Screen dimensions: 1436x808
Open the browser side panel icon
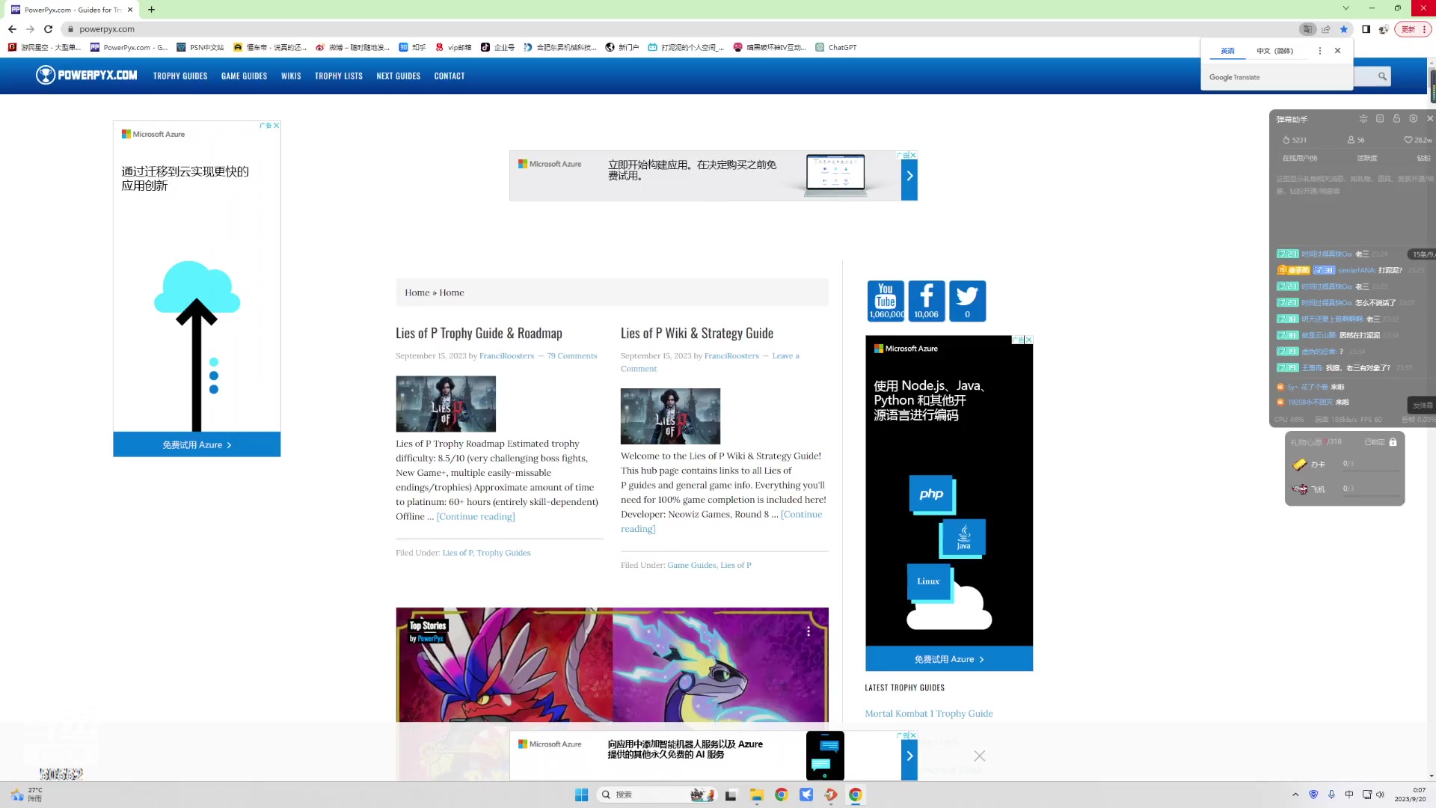[1366, 29]
